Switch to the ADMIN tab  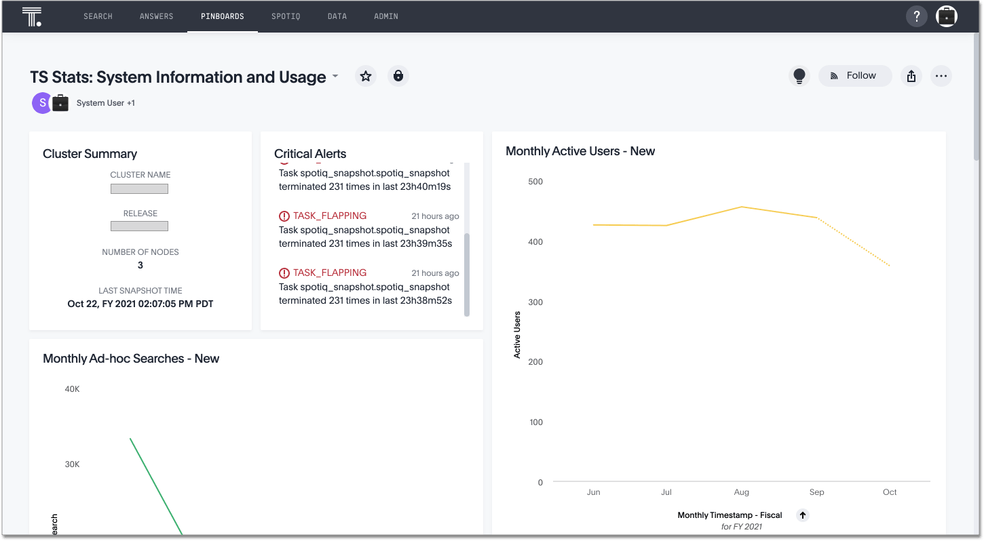(x=385, y=16)
